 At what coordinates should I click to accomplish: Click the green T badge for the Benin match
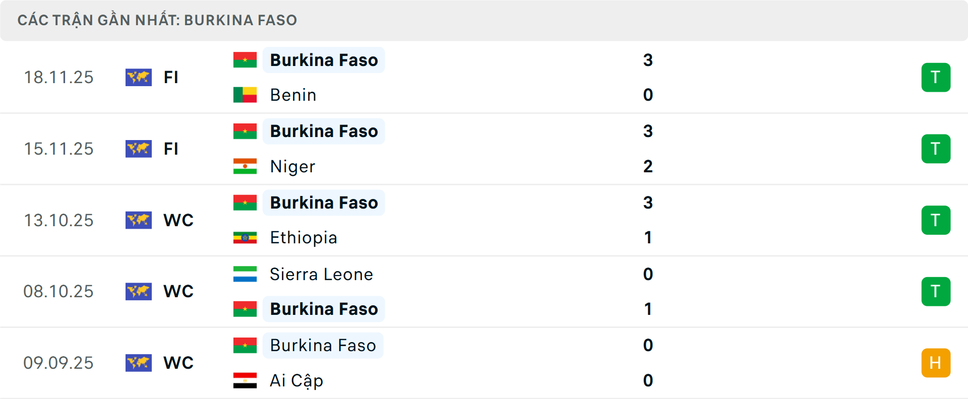pos(936,77)
